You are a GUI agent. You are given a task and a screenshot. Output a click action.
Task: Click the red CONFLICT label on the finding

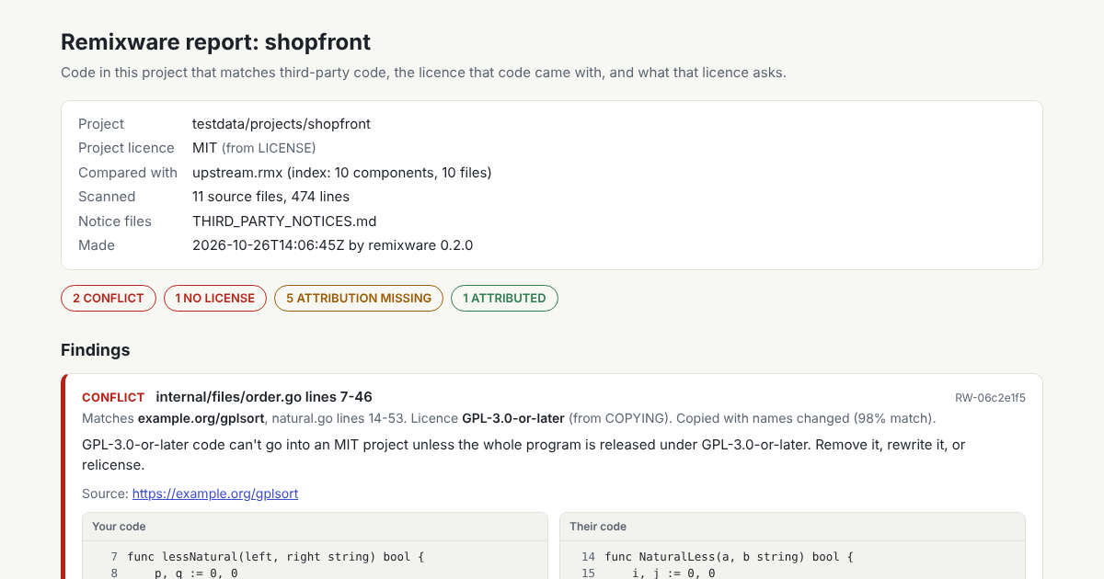pyautogui.click(x=113, y=398)
